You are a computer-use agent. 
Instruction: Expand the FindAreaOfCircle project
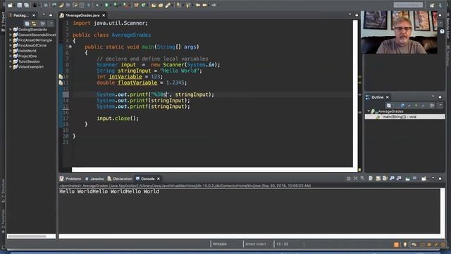11,45
